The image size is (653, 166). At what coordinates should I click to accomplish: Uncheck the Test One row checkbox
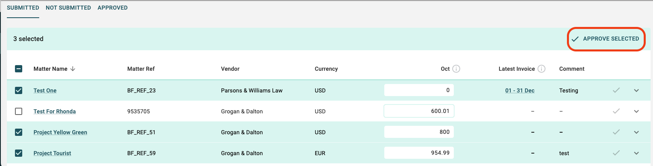point(19,90)
